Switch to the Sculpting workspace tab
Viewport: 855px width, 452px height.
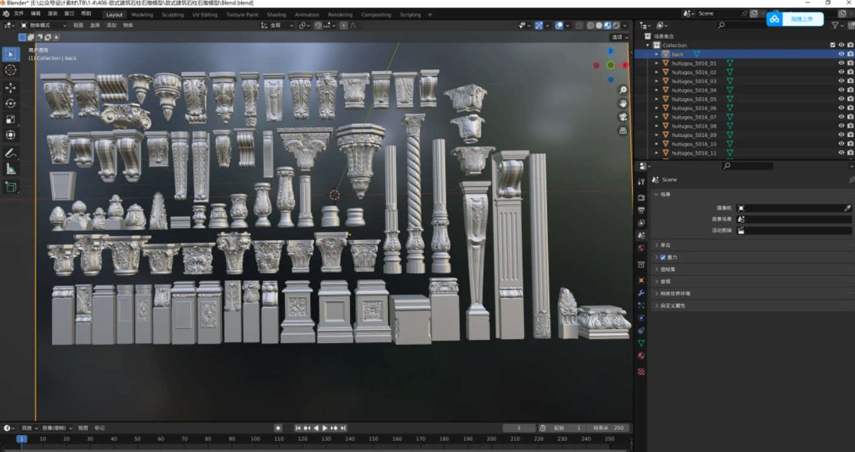click(172, 14)
